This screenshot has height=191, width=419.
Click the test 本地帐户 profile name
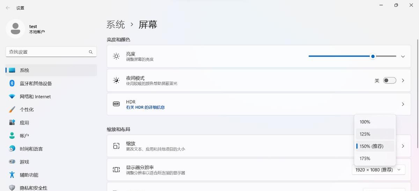pyautogui.click(x=37, y=29)
